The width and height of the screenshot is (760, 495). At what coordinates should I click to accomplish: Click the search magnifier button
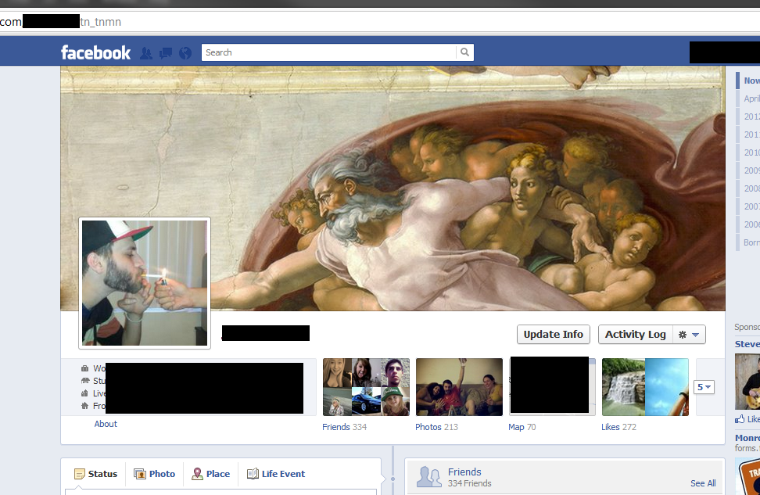(464, 52)
